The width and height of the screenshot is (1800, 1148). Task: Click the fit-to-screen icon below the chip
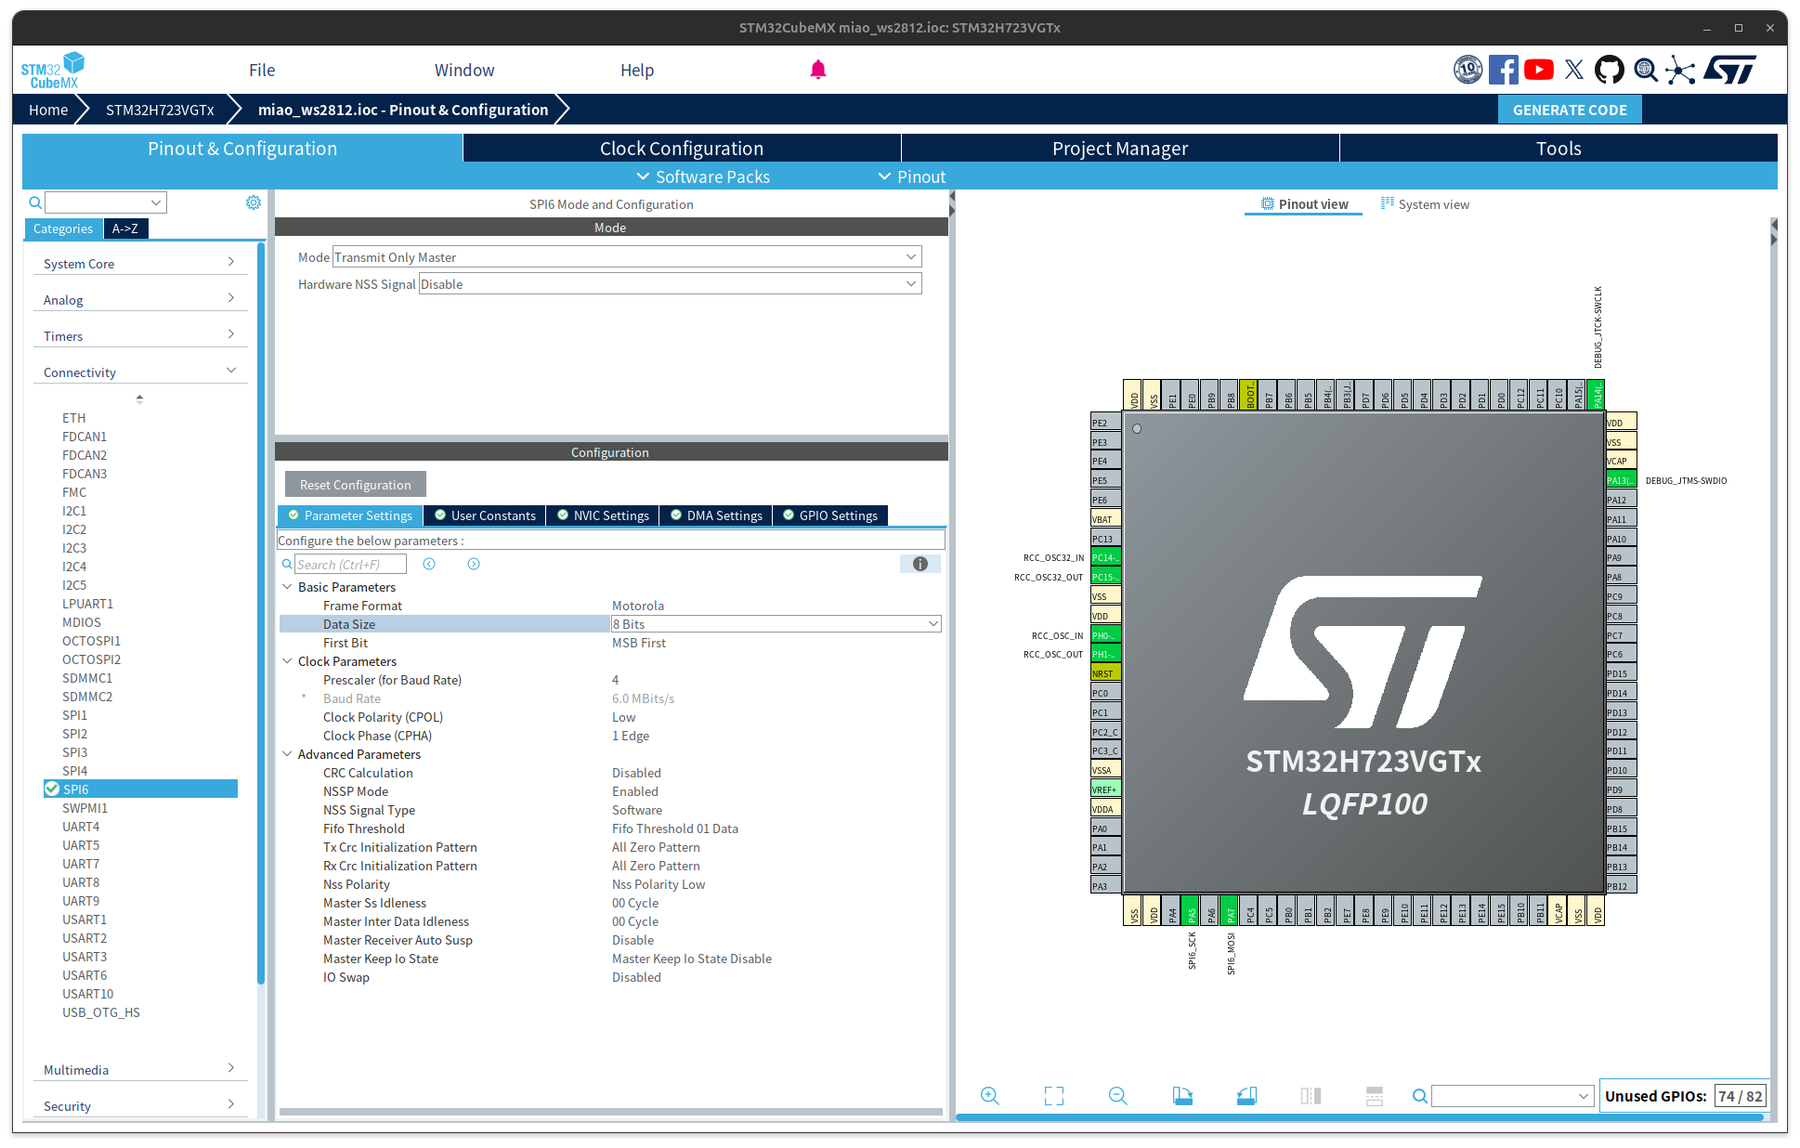tap(1054, 1096)
